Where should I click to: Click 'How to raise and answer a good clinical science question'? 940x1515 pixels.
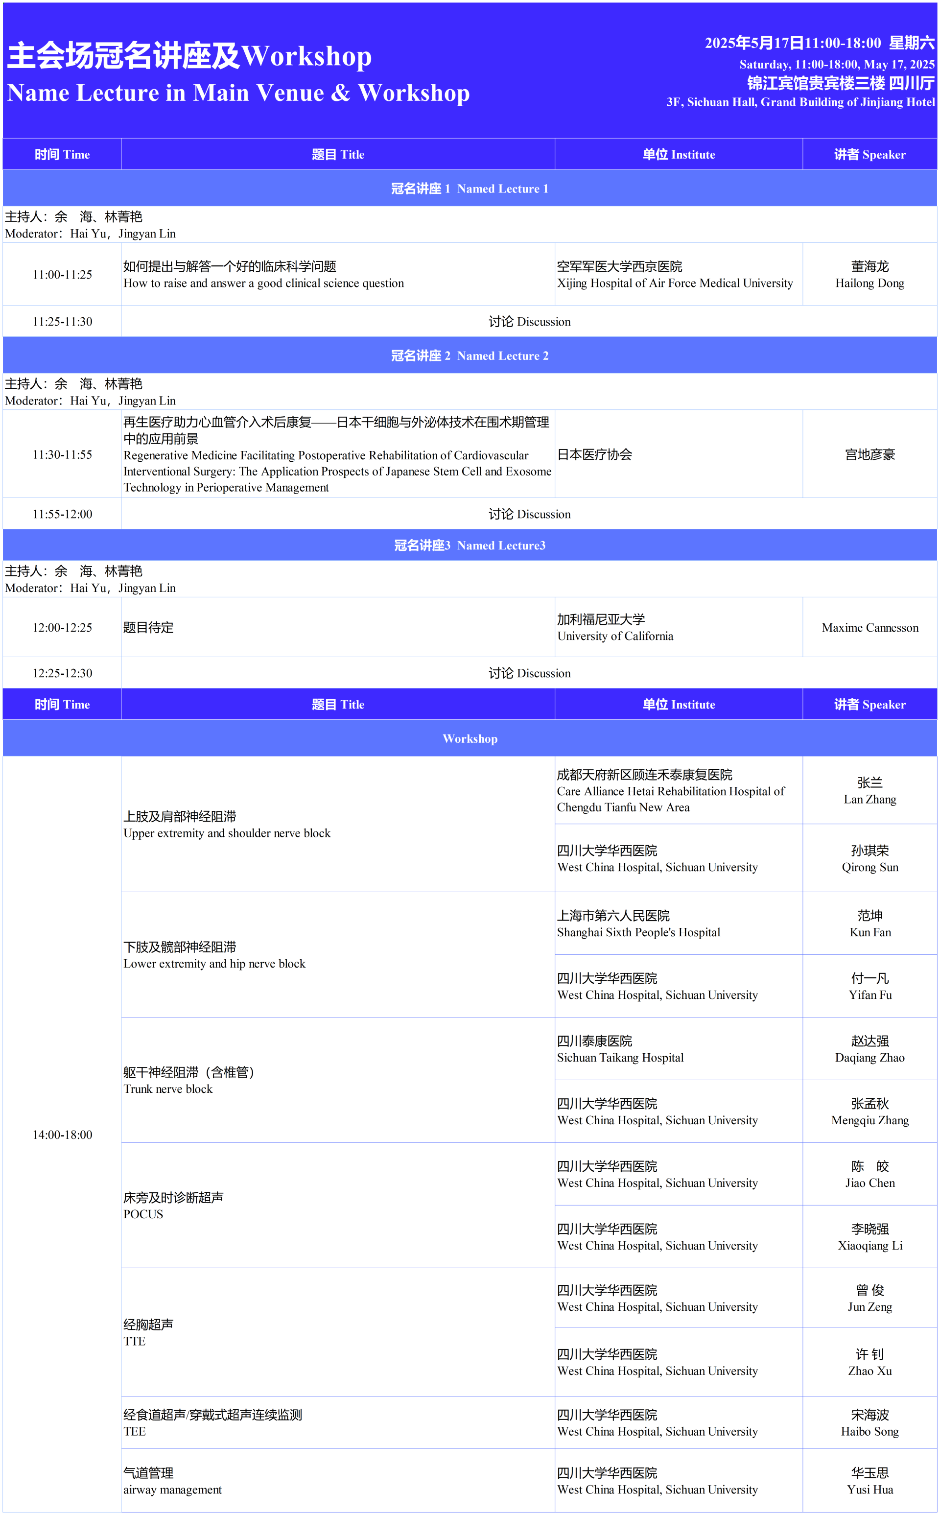click(x=263, y=284)
